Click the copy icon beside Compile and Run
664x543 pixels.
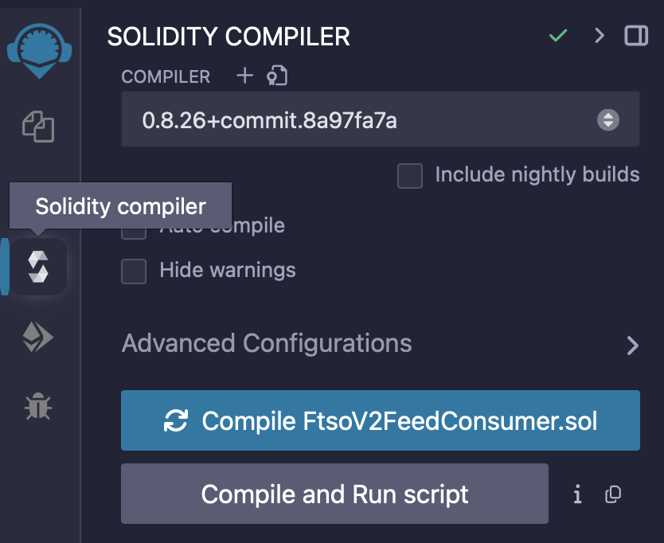point(612,494)
